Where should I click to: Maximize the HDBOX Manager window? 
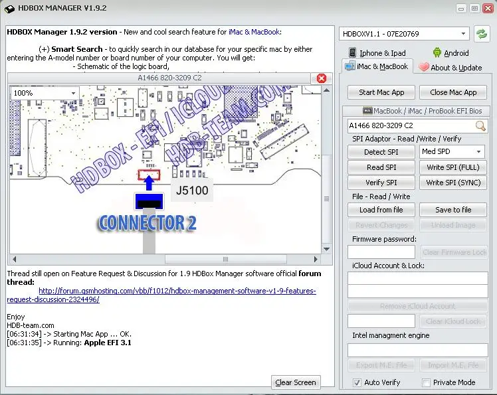click(x=474, y=8)
